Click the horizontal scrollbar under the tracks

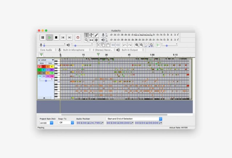click(114, 115)
